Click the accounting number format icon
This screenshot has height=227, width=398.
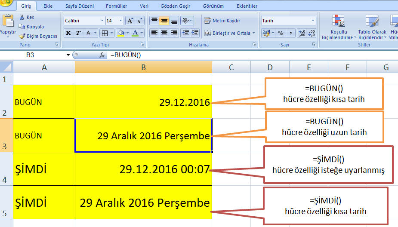[266, 33]
